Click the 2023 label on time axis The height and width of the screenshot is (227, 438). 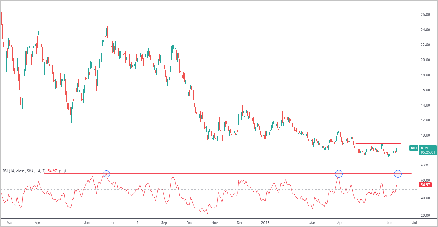pyautogui.click(x=266, y=223)
